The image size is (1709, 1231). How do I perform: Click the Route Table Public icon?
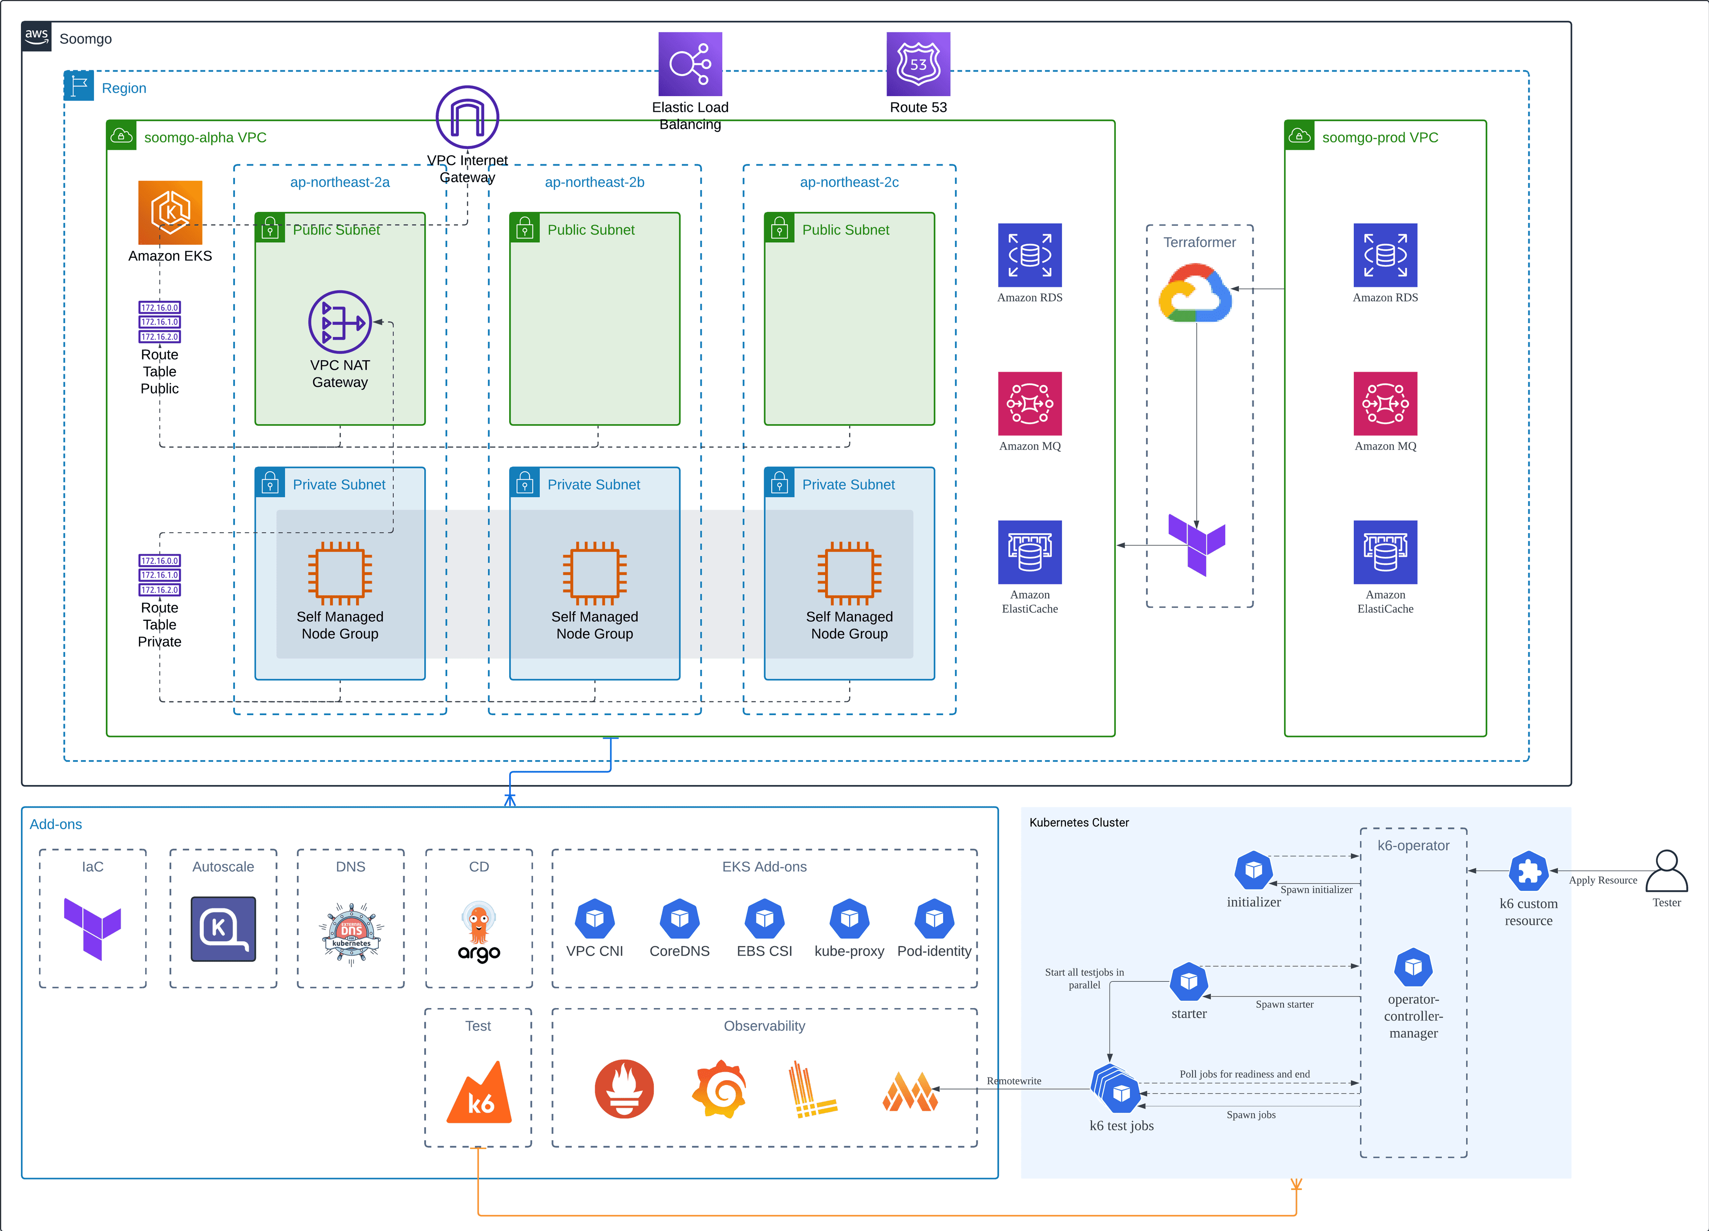160,322
